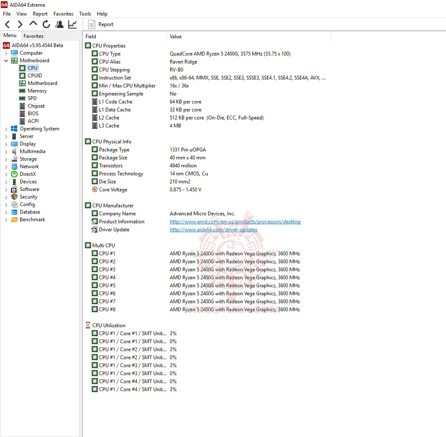Image resolution: width=446 pixels, height=437 pixels.
Task: Go up one level with Up arrow
Action: pyautogui.click(x=33, y=24)
